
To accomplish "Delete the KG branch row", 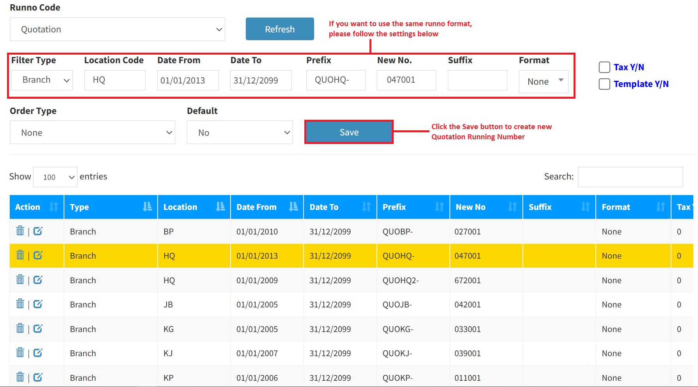I will [20, 328].
